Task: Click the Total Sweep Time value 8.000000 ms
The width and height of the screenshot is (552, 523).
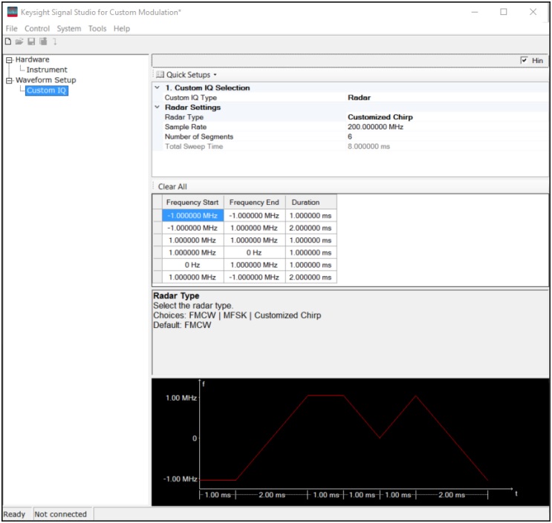Action: click(368, 146)
